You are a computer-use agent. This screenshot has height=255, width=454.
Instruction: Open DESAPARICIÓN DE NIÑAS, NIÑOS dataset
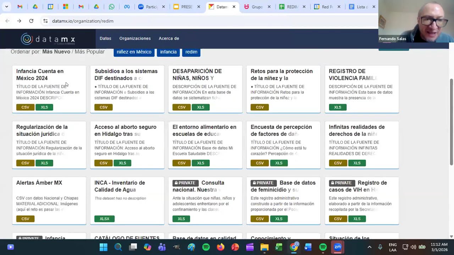click(x=197, y=75)
